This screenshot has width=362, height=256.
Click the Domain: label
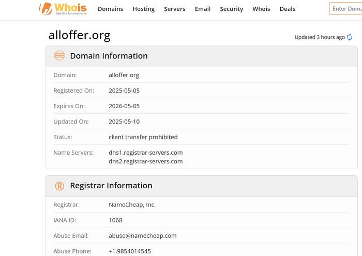[x=65, y=75]
